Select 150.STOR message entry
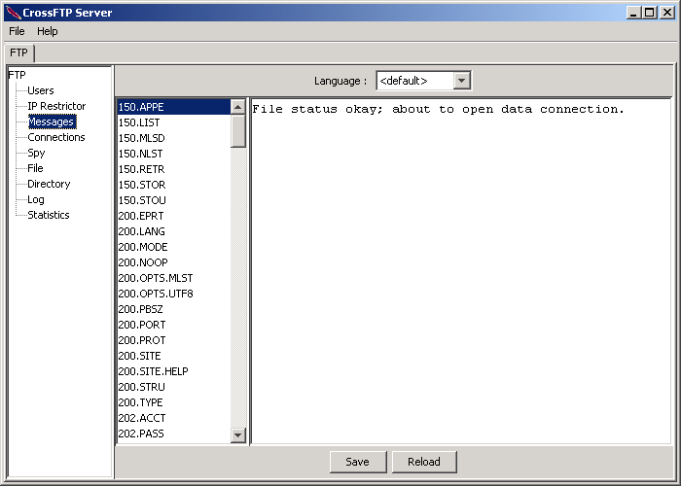Viewport: 681px width, 486px height. pyautogui.click(x=174, y=185)
